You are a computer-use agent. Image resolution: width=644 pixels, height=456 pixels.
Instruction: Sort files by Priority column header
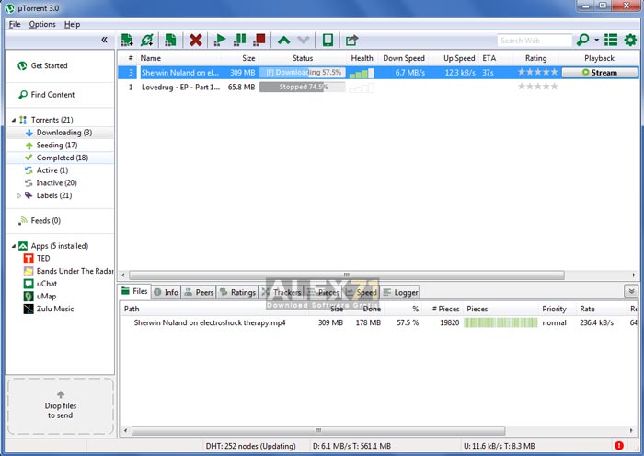[x=554, y=309]
